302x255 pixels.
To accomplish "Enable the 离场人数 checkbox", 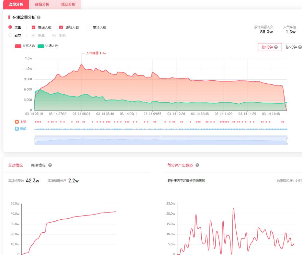I will (x=88, y=28).
